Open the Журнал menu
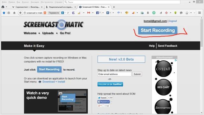 (25, 2)
